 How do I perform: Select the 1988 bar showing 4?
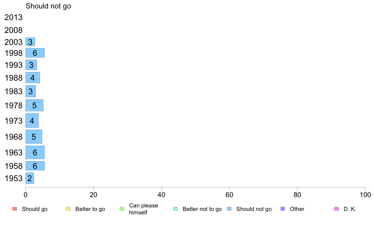pyautogui.click(x=33, y=78)
